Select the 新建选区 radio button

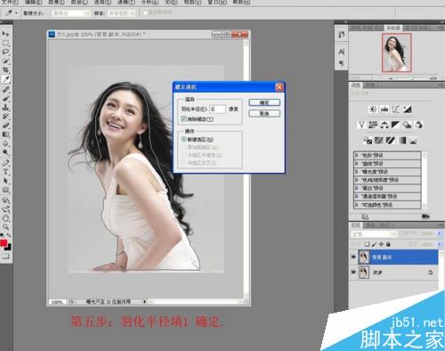tap(184, 139)
